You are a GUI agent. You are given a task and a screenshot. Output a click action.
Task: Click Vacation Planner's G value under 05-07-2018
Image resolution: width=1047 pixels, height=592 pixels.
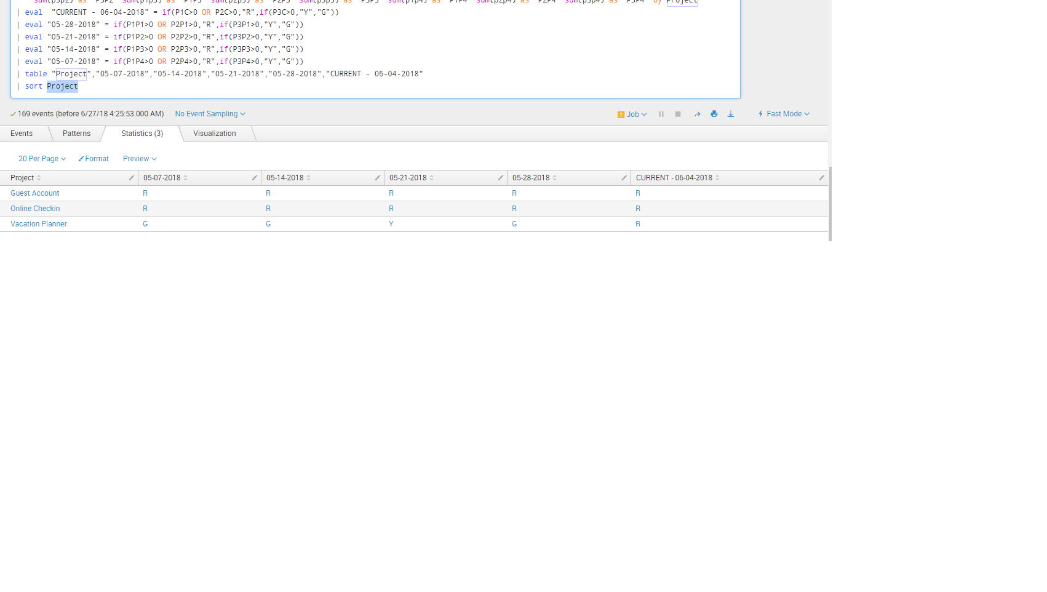point(145,224)
